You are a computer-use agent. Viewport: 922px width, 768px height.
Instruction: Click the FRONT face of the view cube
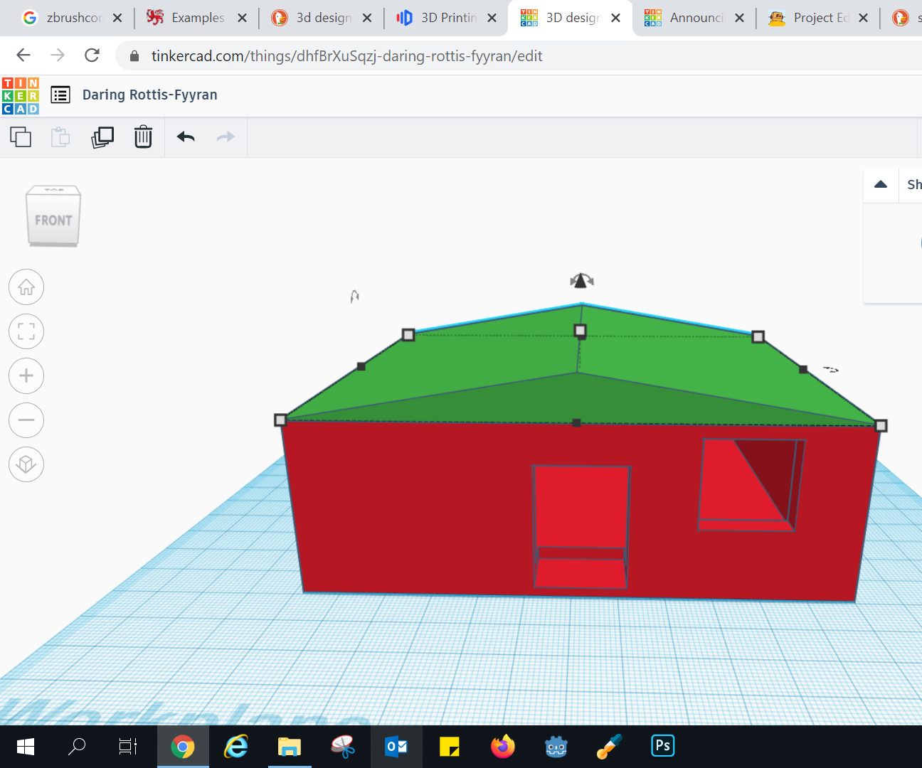pos(53,218)
